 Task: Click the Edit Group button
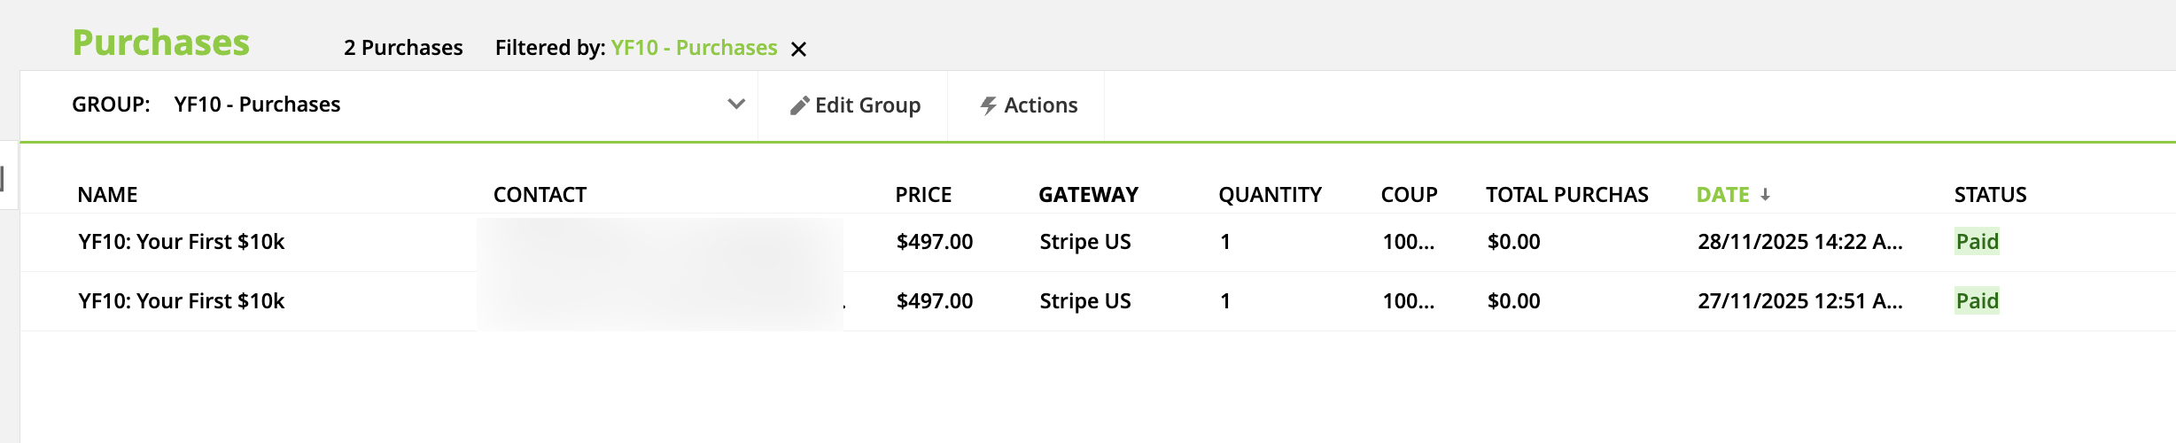855,105
